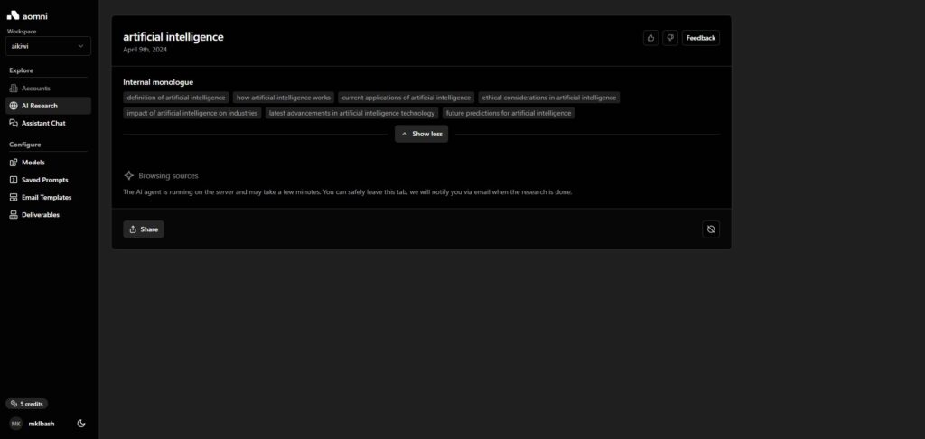The width and height of the screenshot is (925, 439).
Task: Click the thumbs up icon
Action: coord(651,38)
